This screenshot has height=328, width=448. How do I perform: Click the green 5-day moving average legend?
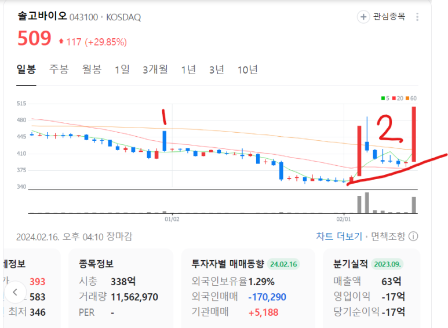[385, 99]
